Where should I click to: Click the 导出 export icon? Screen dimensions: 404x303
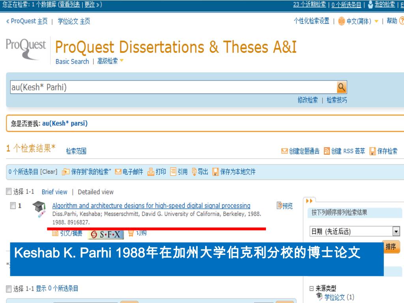click(x=194, y=172)
